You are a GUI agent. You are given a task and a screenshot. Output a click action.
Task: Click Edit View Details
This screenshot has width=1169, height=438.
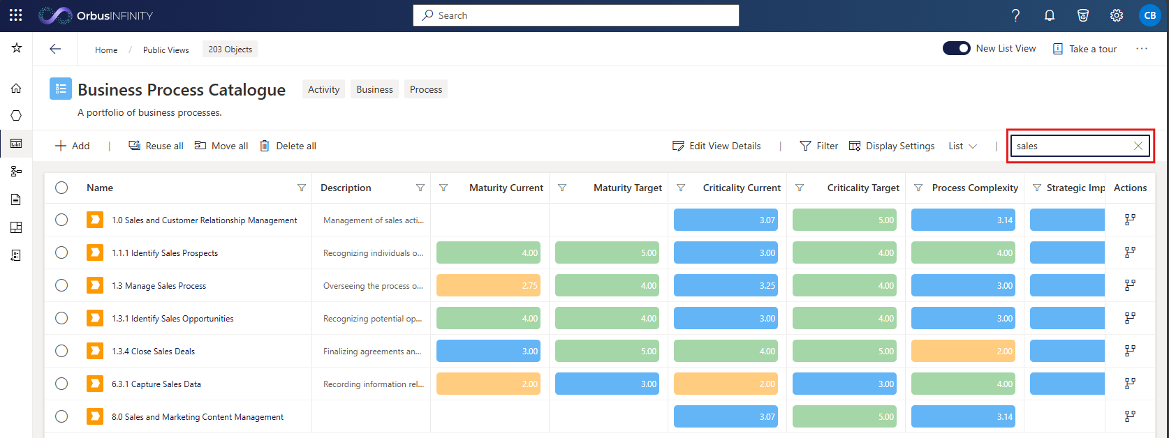(716, 146)
